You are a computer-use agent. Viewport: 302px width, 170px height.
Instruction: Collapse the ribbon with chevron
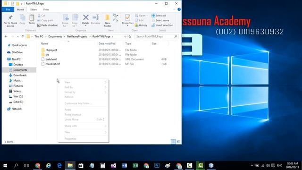tap(174, 9)
